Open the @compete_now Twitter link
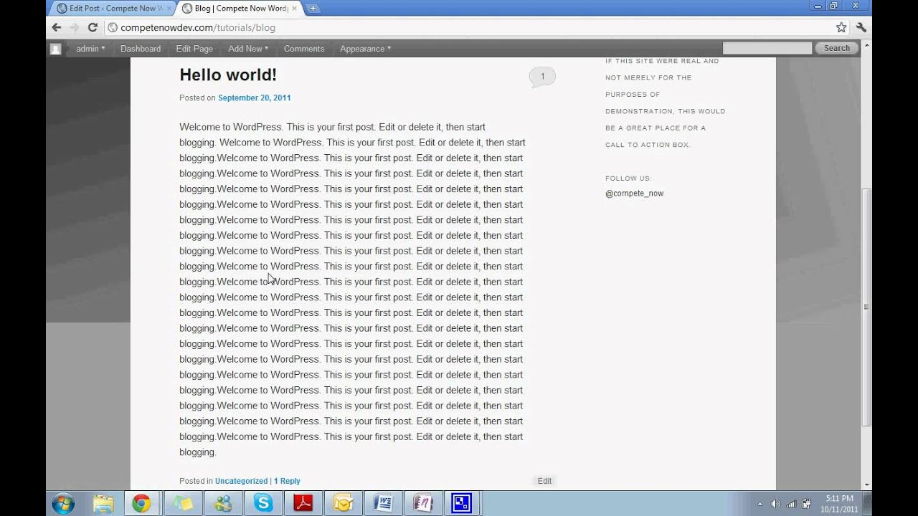918x516 pixels. (x=634, y=193)
